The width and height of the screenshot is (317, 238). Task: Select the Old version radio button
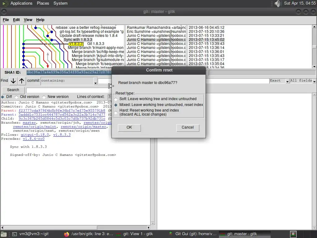click(x=17, y=97)
